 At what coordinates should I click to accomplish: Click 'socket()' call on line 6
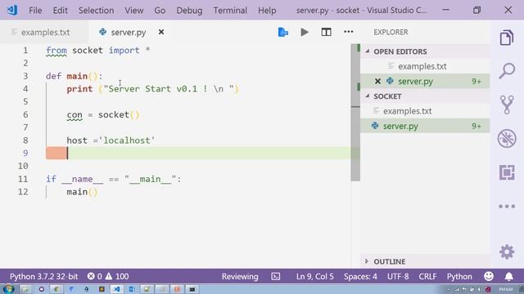pyautogui.click(x=119, y=114)
